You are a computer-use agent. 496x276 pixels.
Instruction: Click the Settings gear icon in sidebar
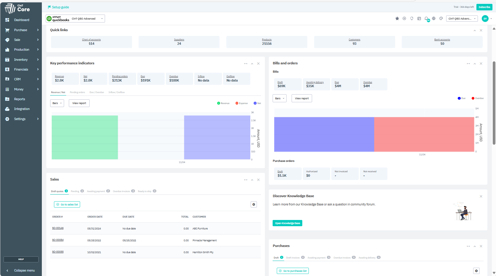(x=7, y=119)
